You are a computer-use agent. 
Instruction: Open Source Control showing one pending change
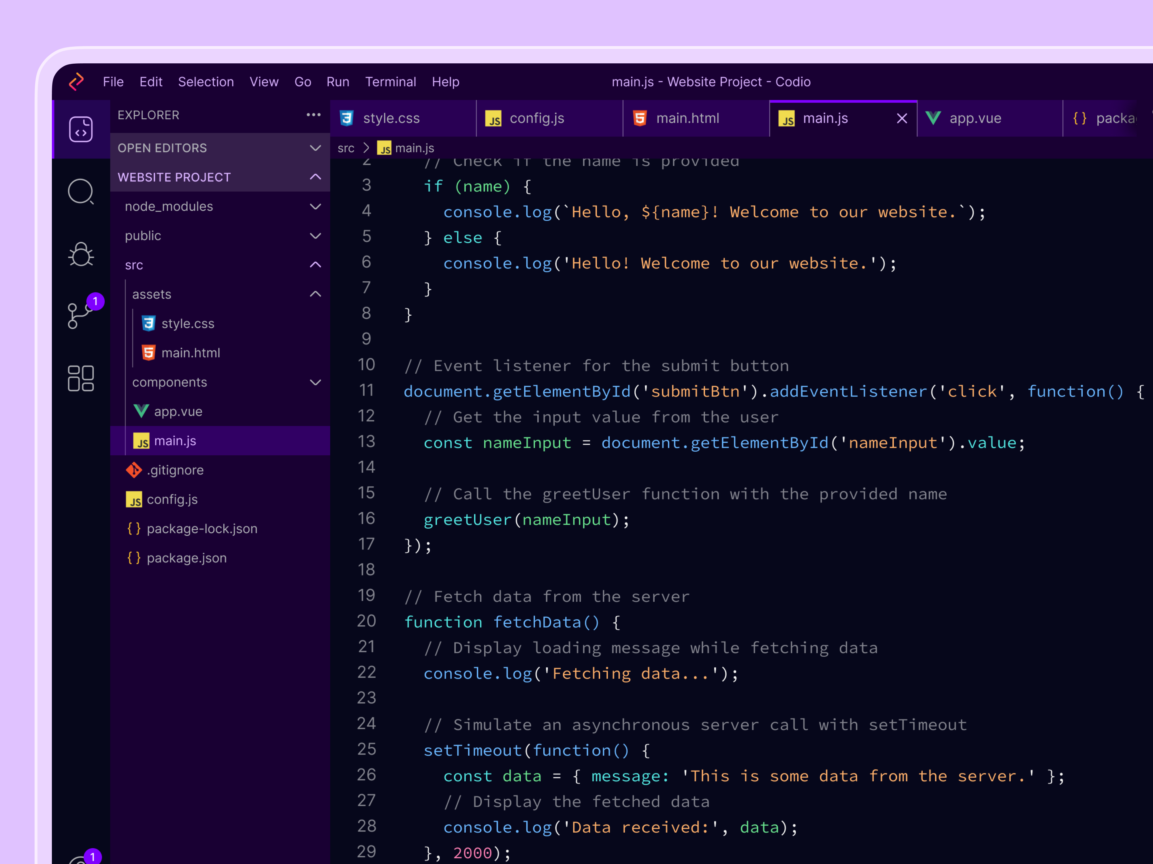click(x=79, y=315)
